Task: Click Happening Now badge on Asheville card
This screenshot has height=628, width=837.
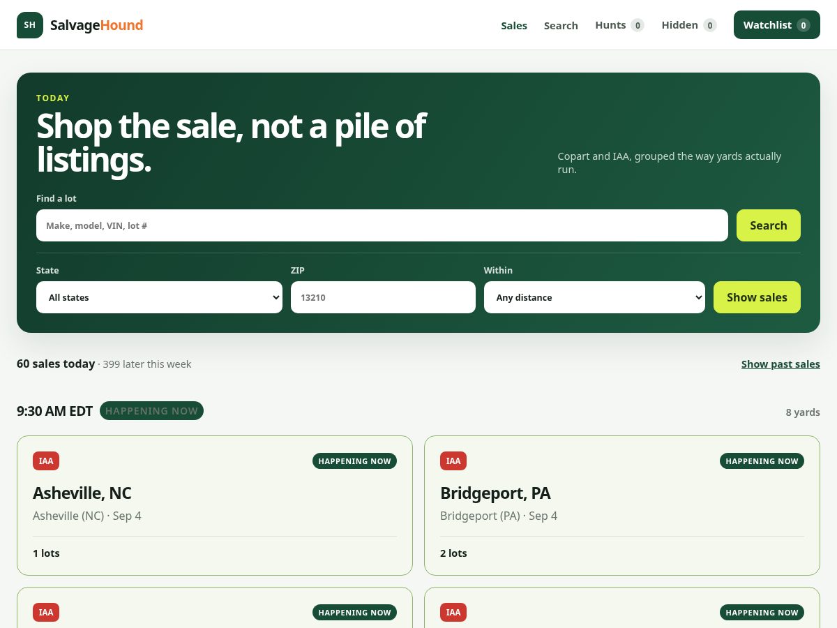Action: click(354, 461)
